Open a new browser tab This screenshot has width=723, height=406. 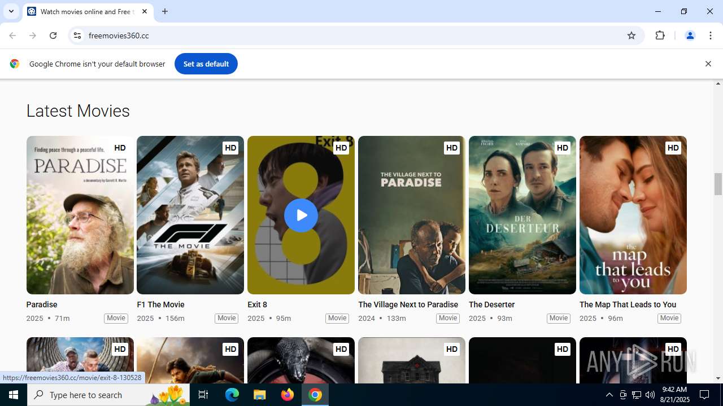point(165,11)
